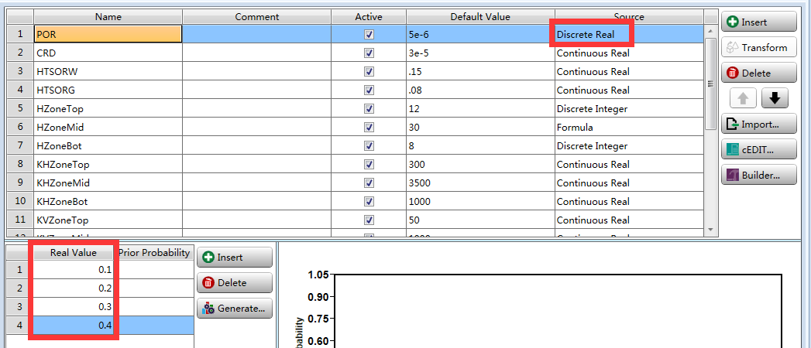Delete the selected real value row
811x348 pixels.
pyautogui.click(x=234, y=283)
